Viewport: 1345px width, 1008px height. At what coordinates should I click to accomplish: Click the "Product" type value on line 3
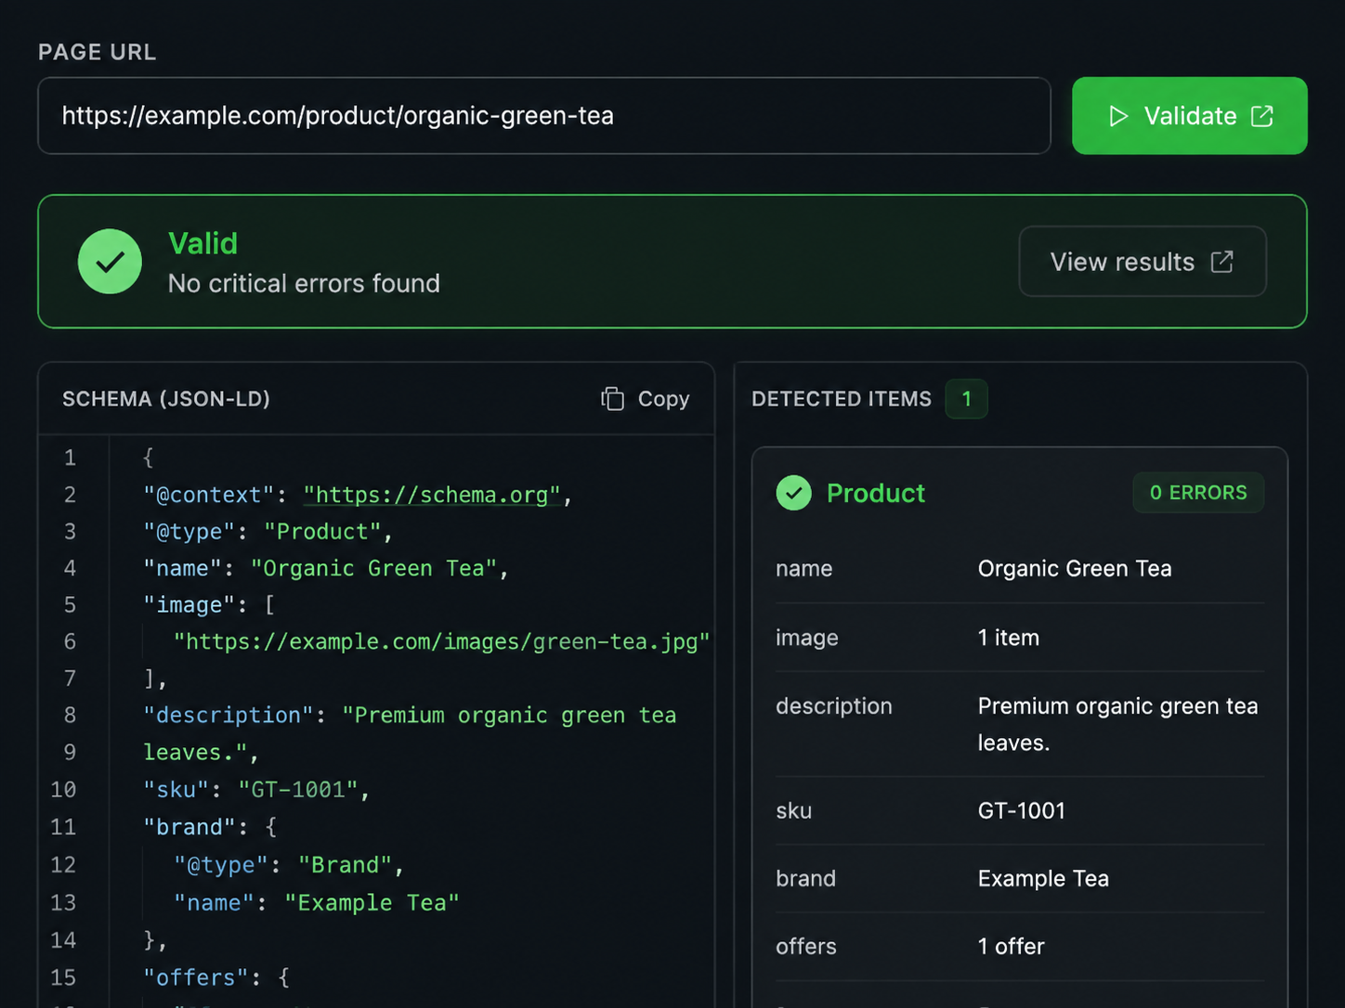coord(322,532)
